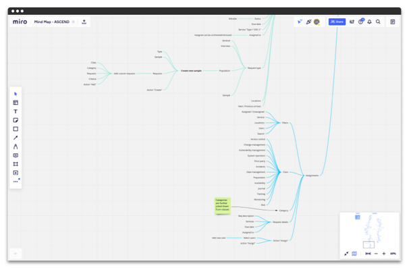
Task: Select the Text tool
Action: pos(16,111)
